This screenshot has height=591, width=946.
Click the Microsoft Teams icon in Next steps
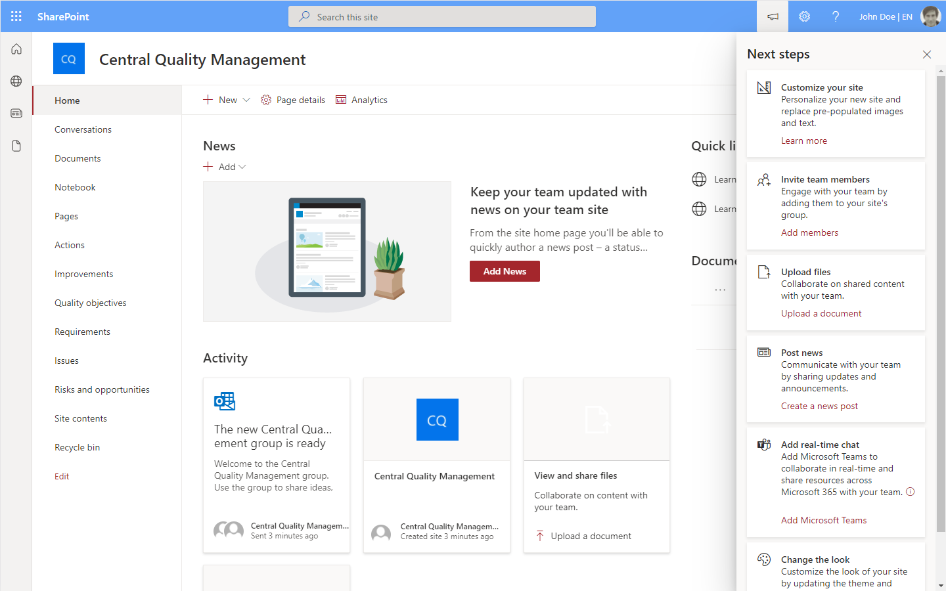pos(764,445)
